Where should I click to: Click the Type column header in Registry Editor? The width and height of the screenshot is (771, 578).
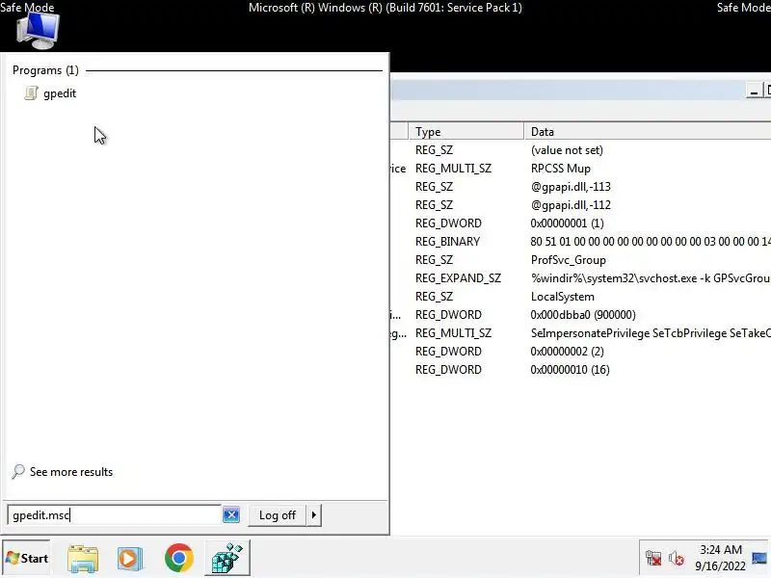pyautogui.click(x=466, y=132)
